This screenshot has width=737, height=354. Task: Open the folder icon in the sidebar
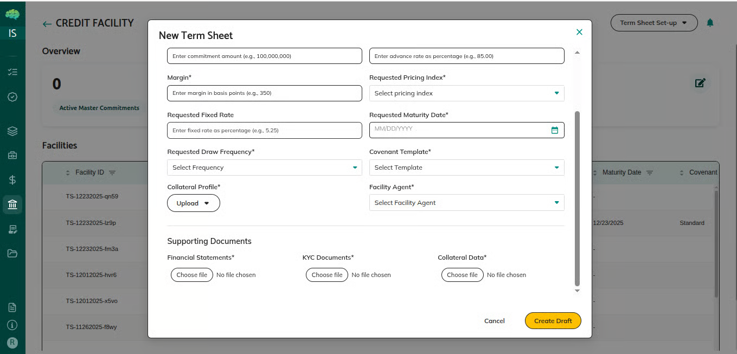coord(12,253)
